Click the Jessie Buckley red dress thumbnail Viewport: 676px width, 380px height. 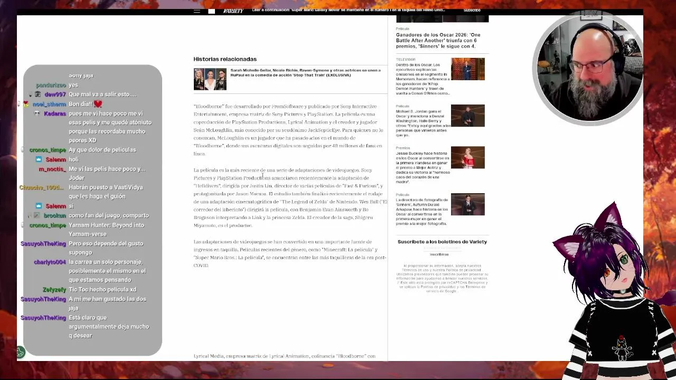[x=467, y=157]
